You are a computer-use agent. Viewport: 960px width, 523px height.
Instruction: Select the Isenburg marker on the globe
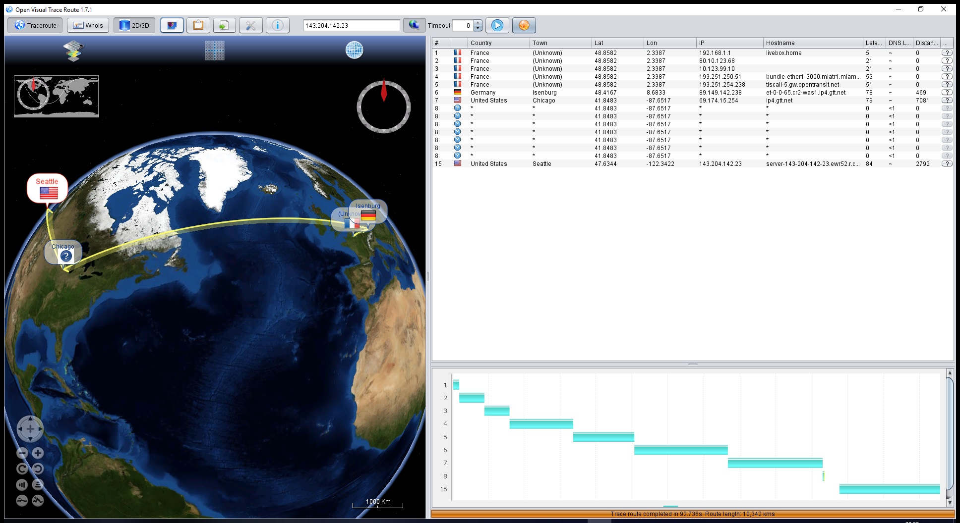368,211
